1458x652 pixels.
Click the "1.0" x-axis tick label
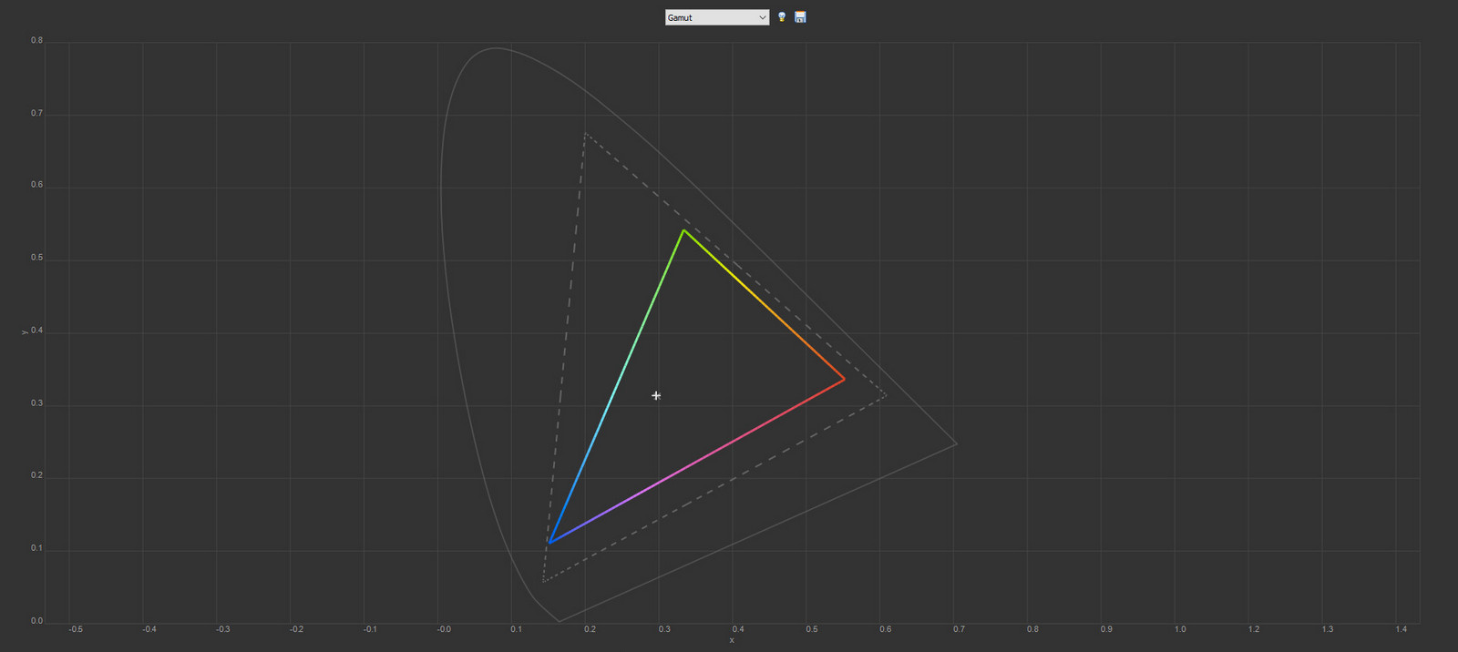pos(1180,629)
